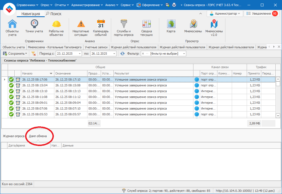Open Объекты учета from the ribbon
The width and height of the screenshot is (282, 194).
click(12, 28)
